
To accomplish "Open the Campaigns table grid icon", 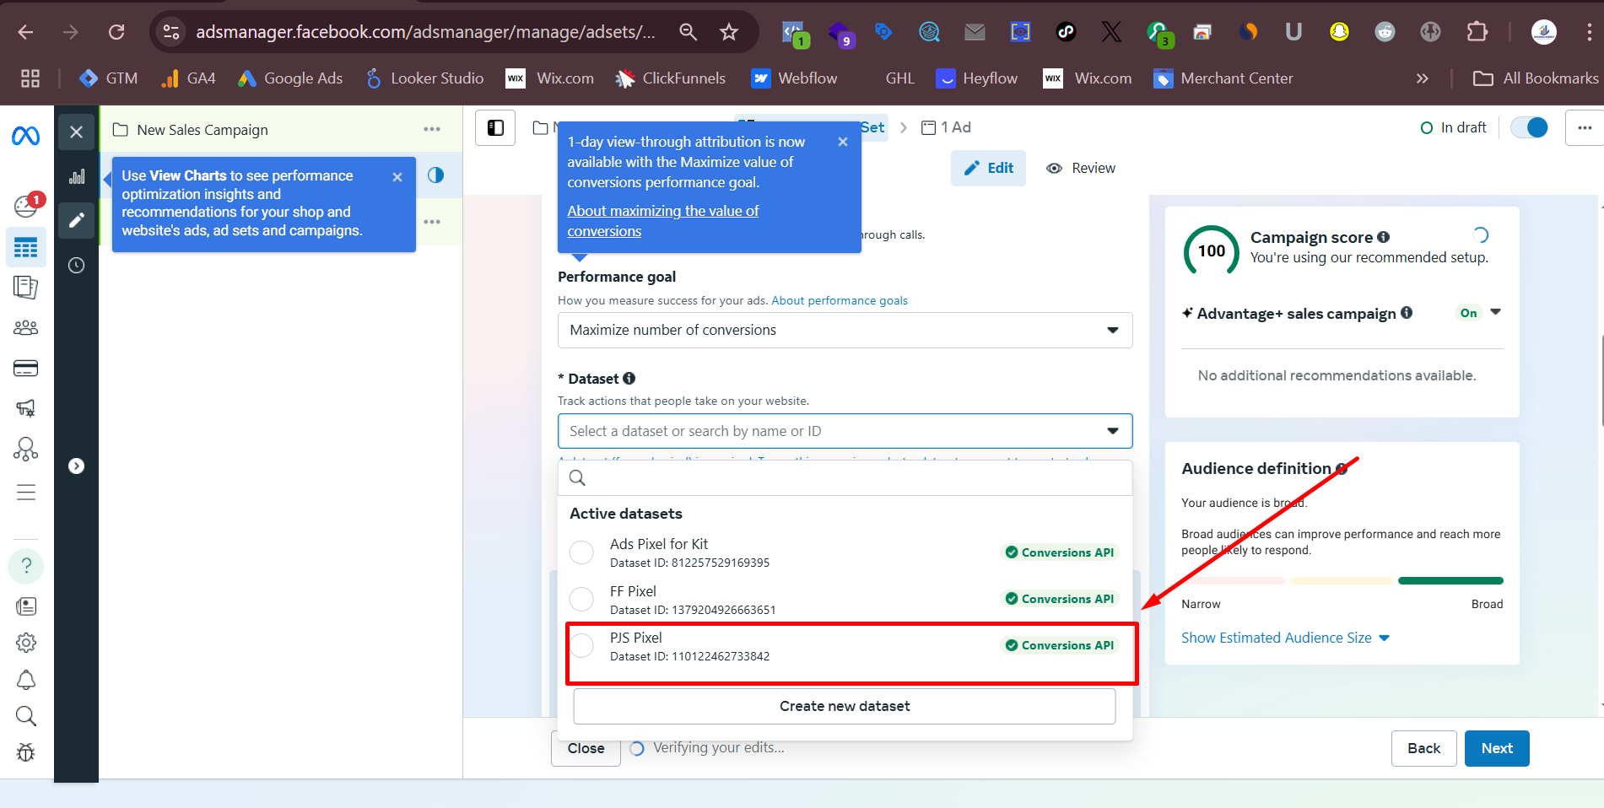I will pos(25,248).
